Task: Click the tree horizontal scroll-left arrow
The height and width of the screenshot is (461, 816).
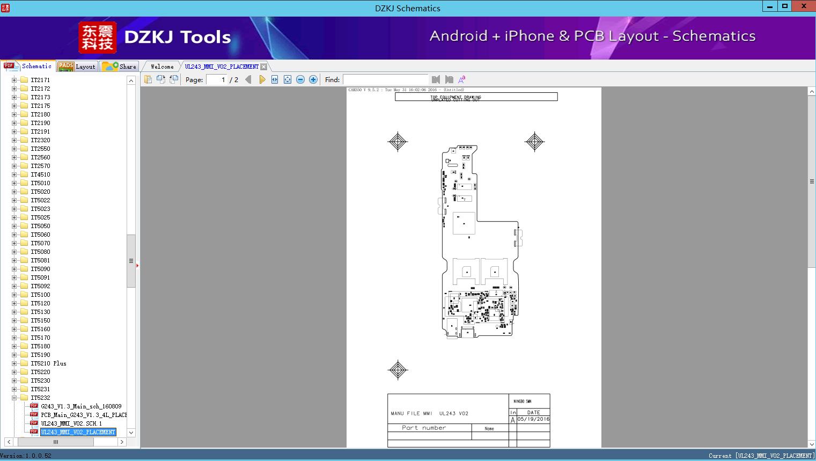Action: (9, 442)
